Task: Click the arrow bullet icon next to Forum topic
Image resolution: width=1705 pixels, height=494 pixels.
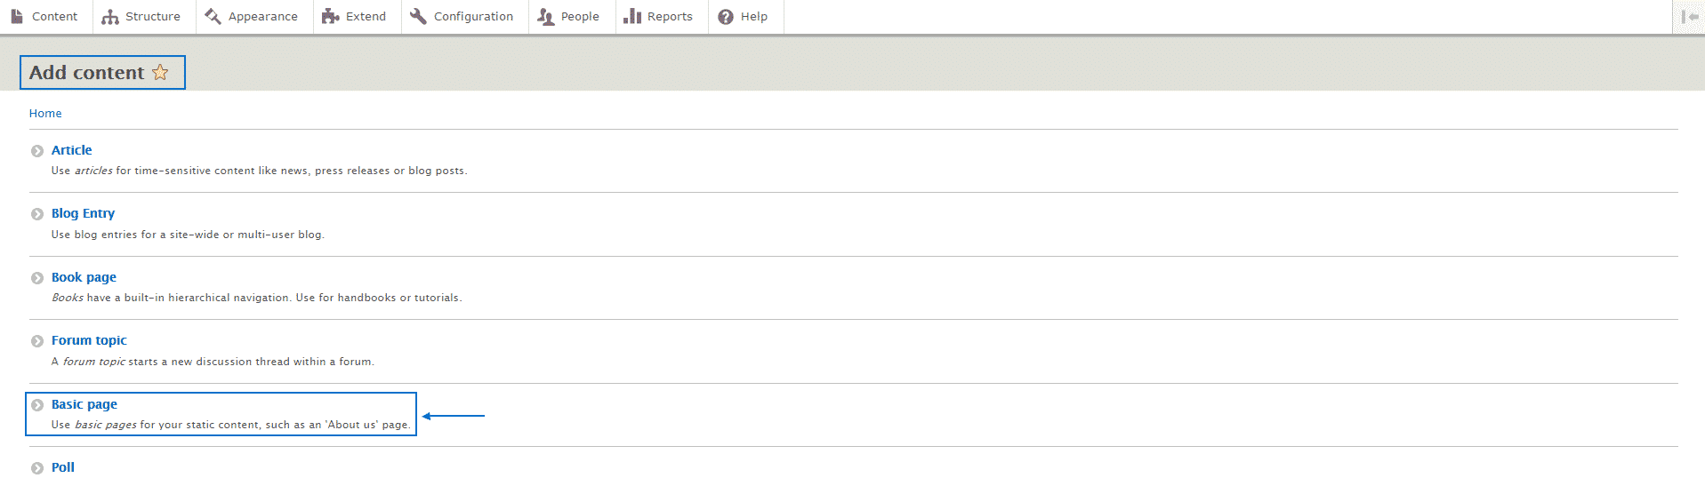Action: tap(37, 341)
